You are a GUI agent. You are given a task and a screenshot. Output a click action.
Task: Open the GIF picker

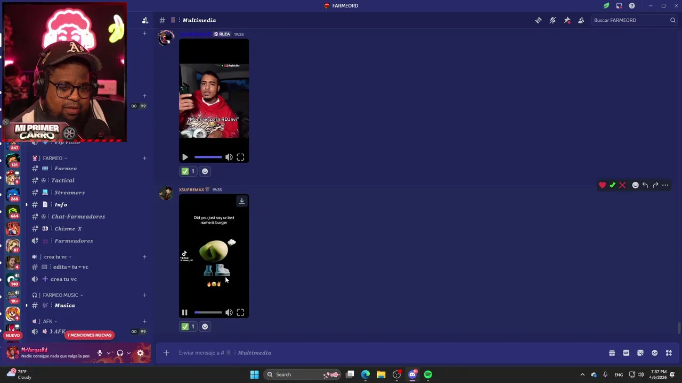coord(626,353)
